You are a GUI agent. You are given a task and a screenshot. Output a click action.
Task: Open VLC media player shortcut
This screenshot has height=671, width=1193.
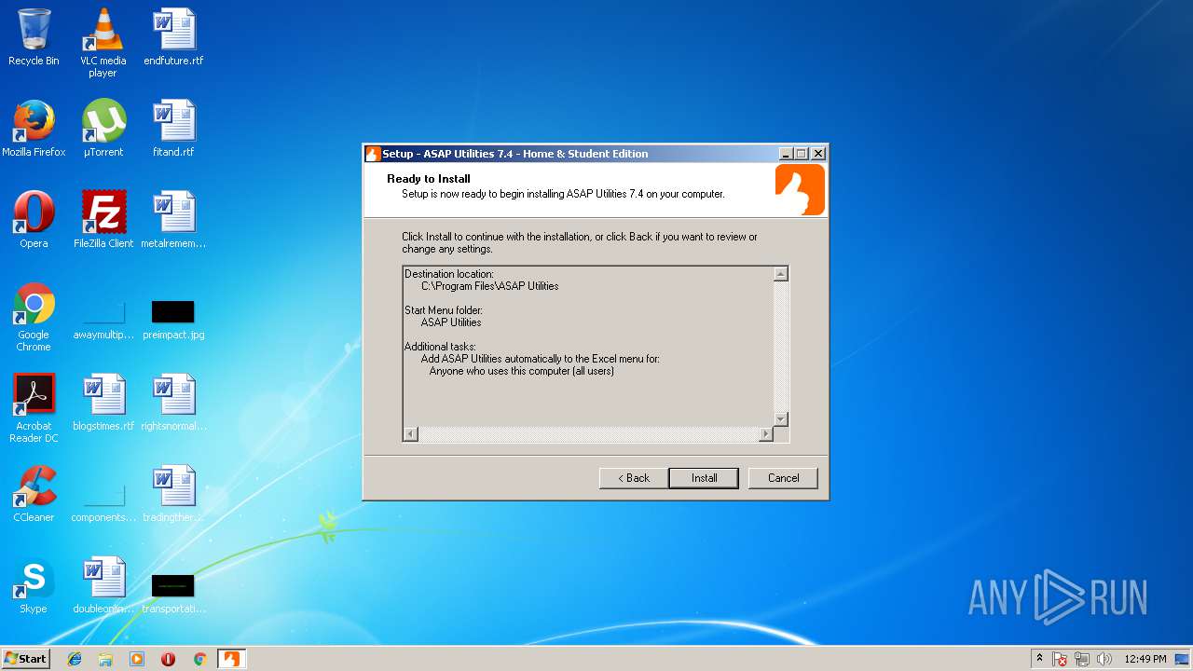click(103, 42)
